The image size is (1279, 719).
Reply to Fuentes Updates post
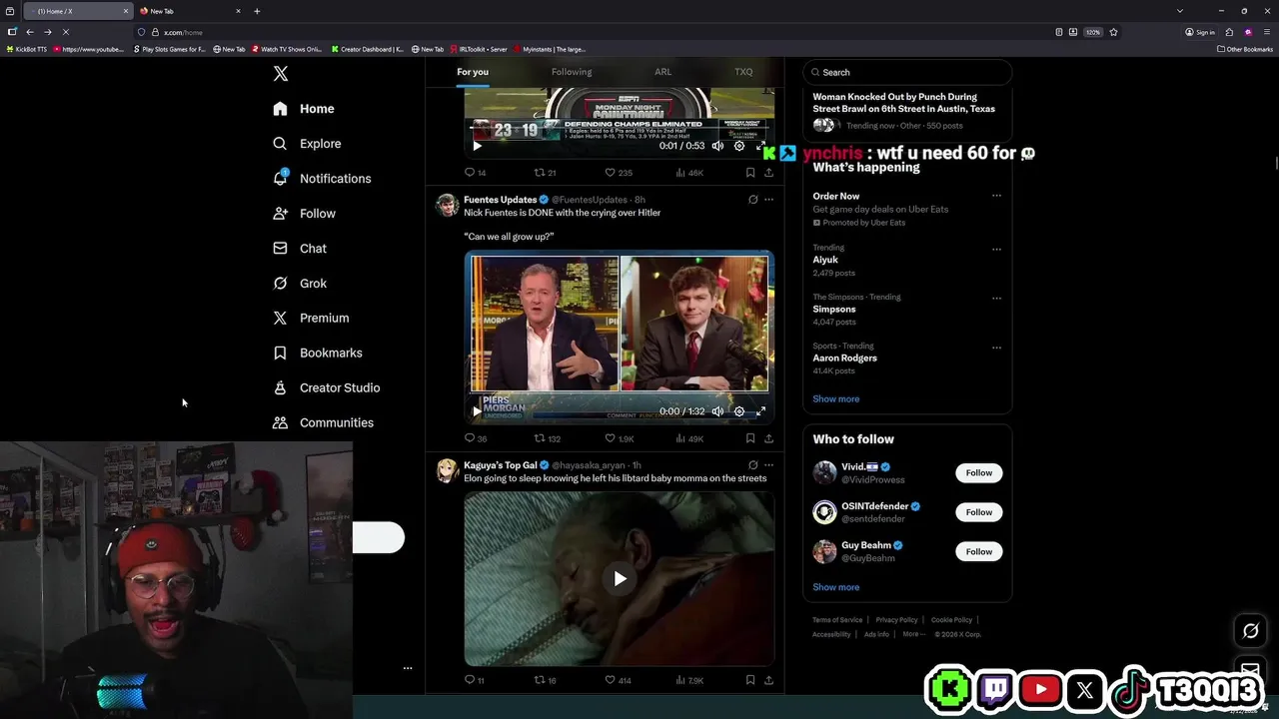coord(476,438)
